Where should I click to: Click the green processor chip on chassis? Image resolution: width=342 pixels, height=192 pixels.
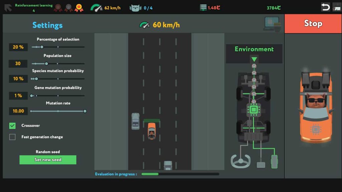pyautogui.click(x=253, y=109)
